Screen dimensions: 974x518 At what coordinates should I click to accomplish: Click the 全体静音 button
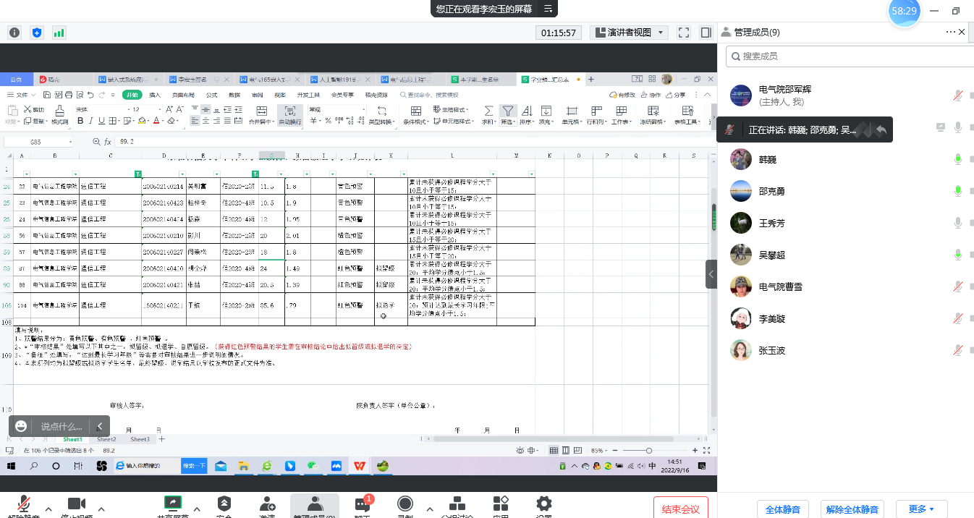pos(783,509)
